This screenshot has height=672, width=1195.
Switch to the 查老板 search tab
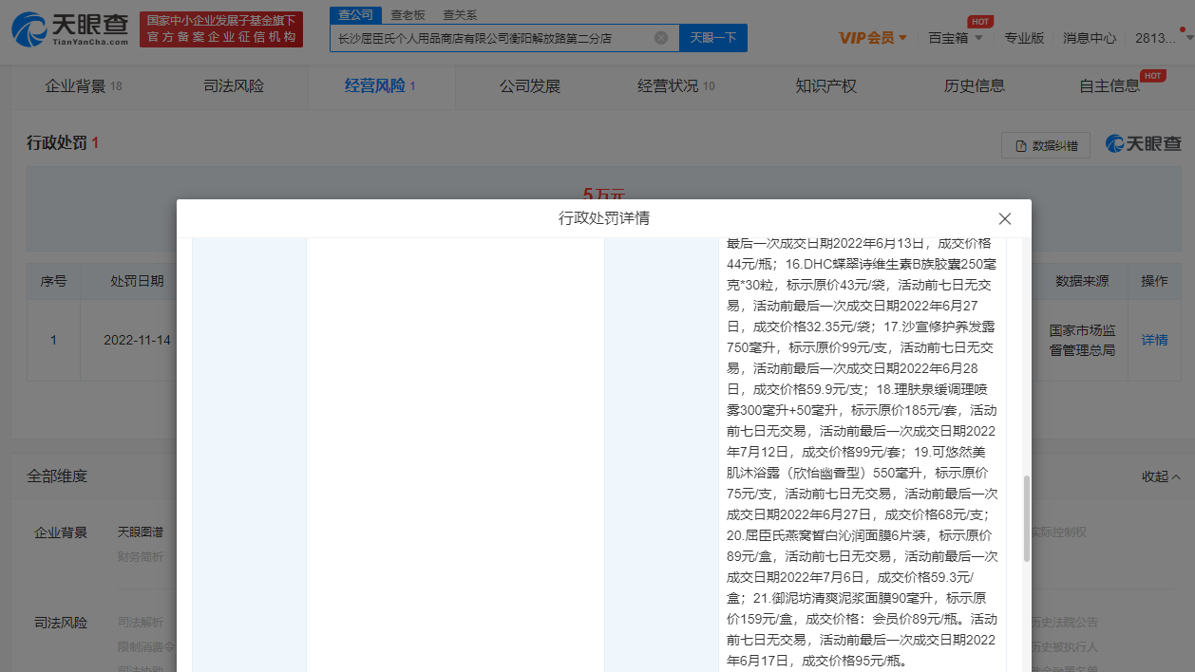point(408,15)
